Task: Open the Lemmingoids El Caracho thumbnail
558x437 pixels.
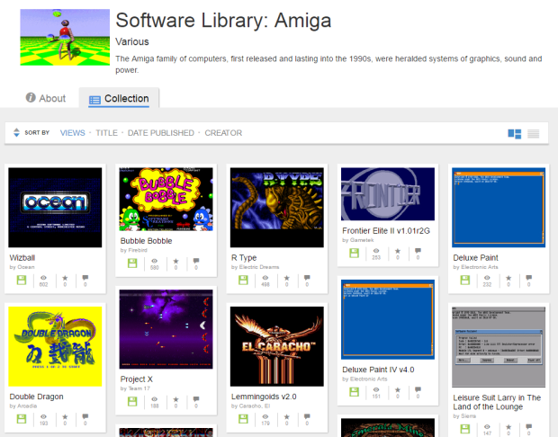Action: 277,347
